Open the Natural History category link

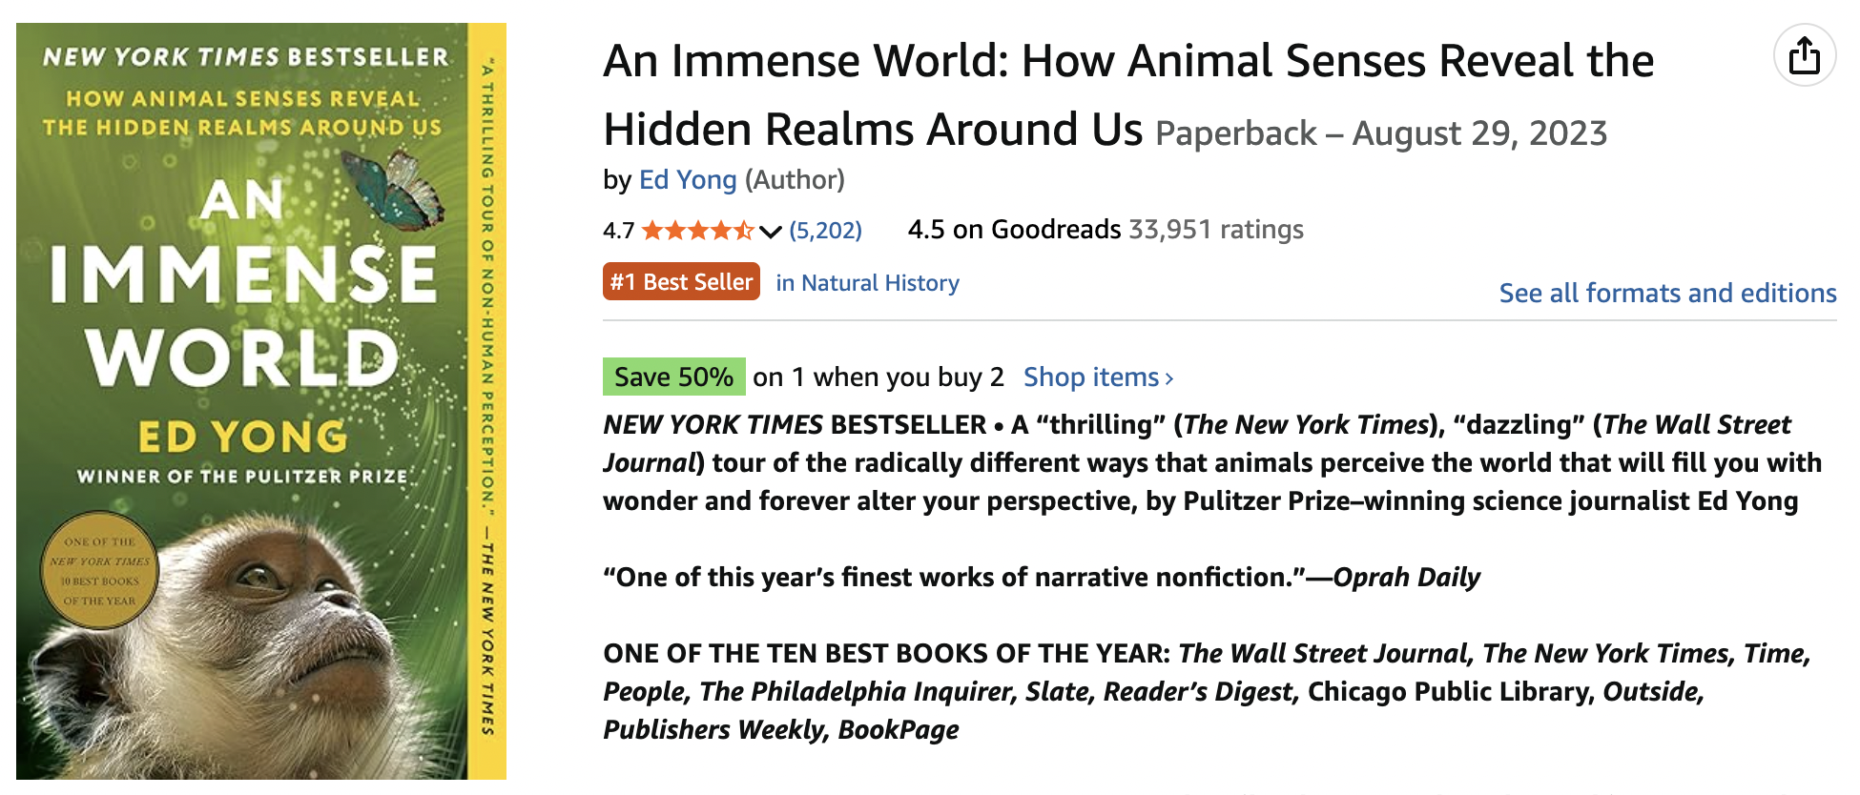click(867, 283)
